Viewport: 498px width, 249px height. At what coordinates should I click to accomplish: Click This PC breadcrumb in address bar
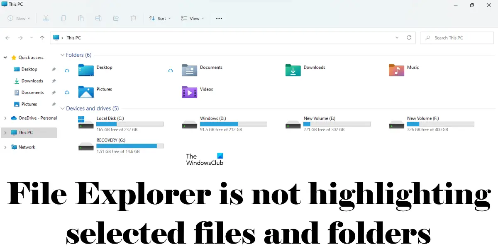(x=74, y=38)
